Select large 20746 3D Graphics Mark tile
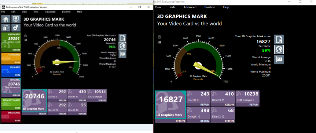 point(34,100)
